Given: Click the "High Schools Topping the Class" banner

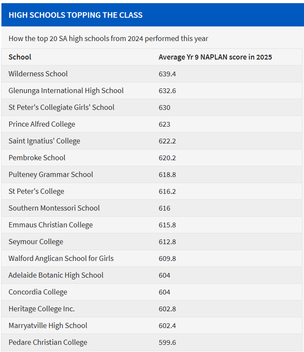Looking at the screenshot, I should coord(76,15).
